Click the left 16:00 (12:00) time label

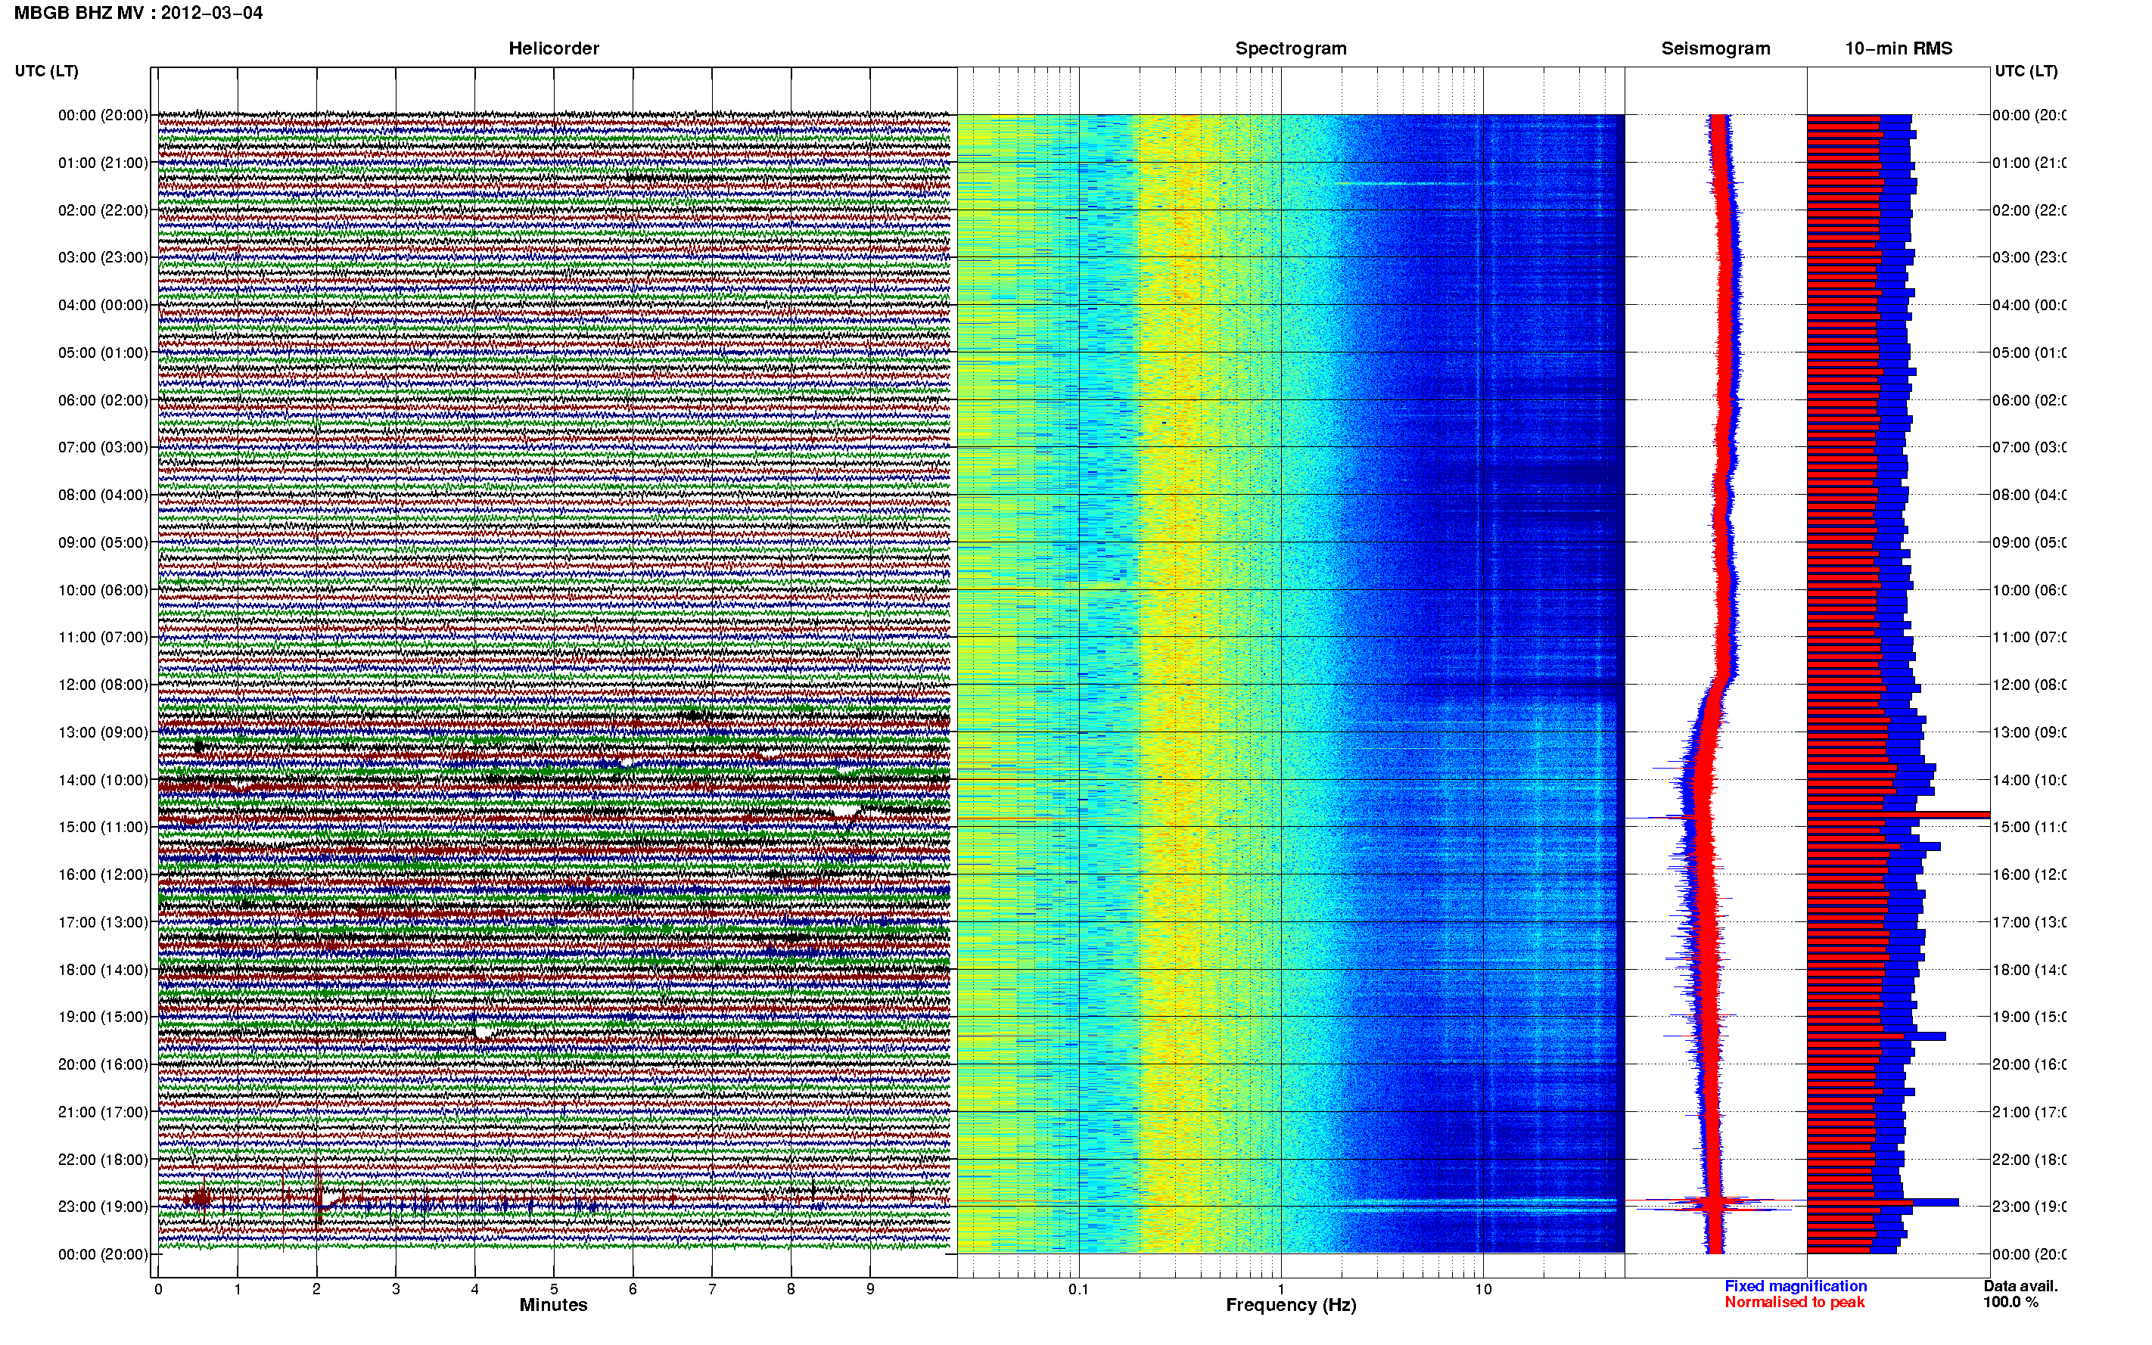click(103, 874)
